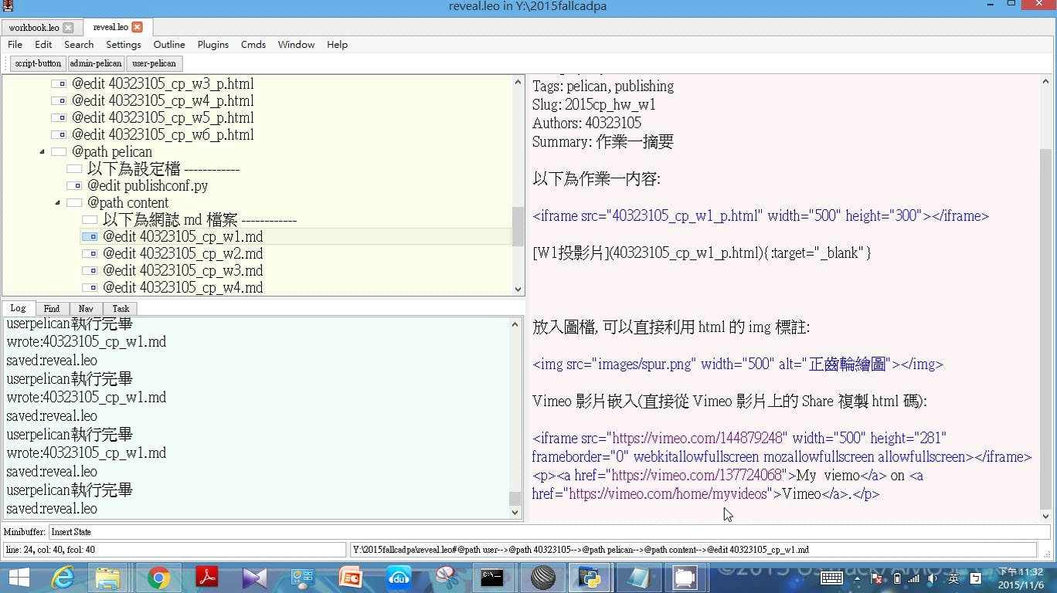Select @edit 40323105_cp_w4_p.html node
This screenshot has width=1057, height=593.
pyautogui.click(x=162, y=100)
